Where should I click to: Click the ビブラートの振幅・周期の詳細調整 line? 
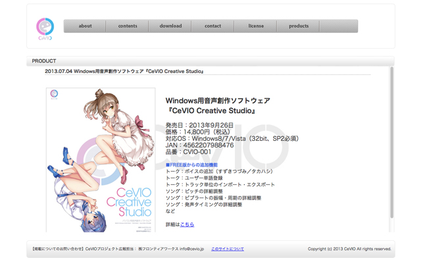(213, 198)
